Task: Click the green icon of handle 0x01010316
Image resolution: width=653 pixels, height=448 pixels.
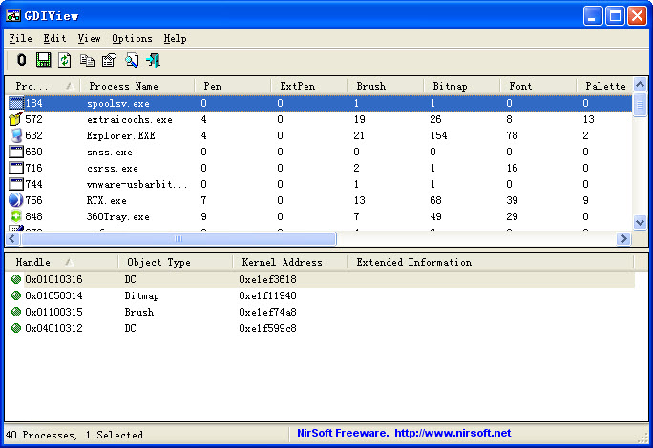Action: click(x=16, y=279)
